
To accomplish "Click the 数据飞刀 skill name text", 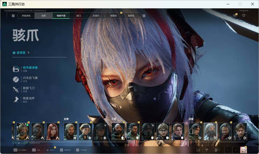I will tap(29, 88).
